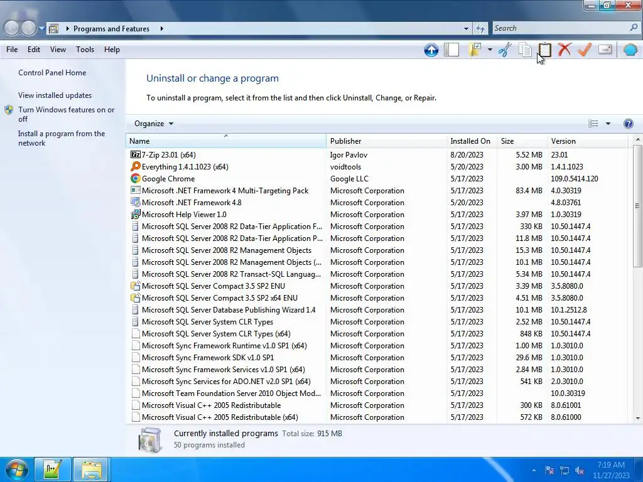This screenshot has width=643, height=482.
Task: Click the scroll down arrow of program list
Action: click(x=637, y=419)
